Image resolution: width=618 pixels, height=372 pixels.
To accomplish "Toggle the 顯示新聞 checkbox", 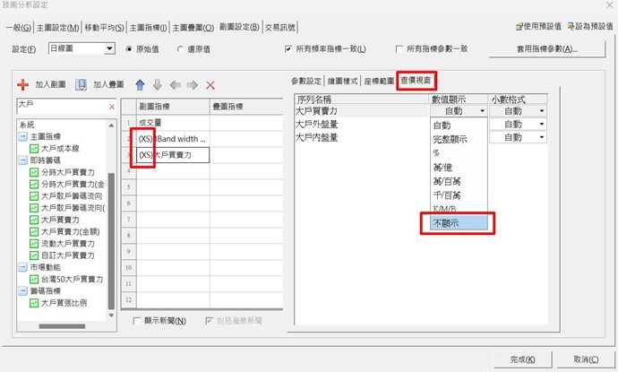I will pyautogui.click(x=137, y=321).
